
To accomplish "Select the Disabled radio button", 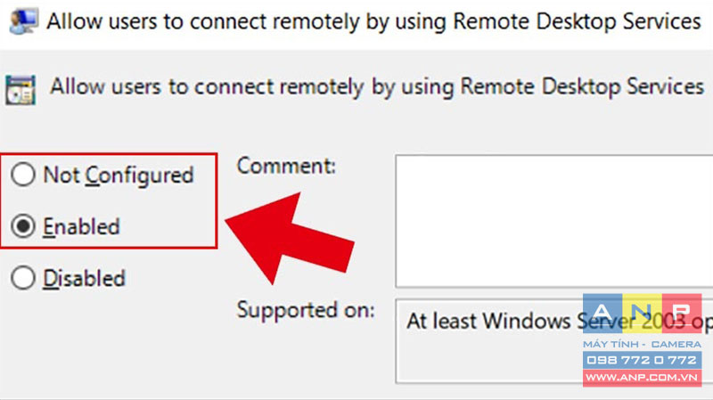I will (x=23, y=278).
